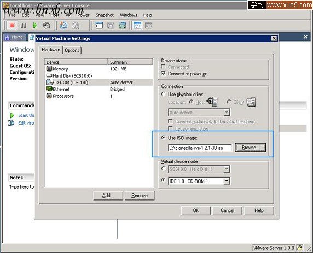
Task: Toggle Connect exclusively to this virtual machine
Action: [x=171, y=121]
